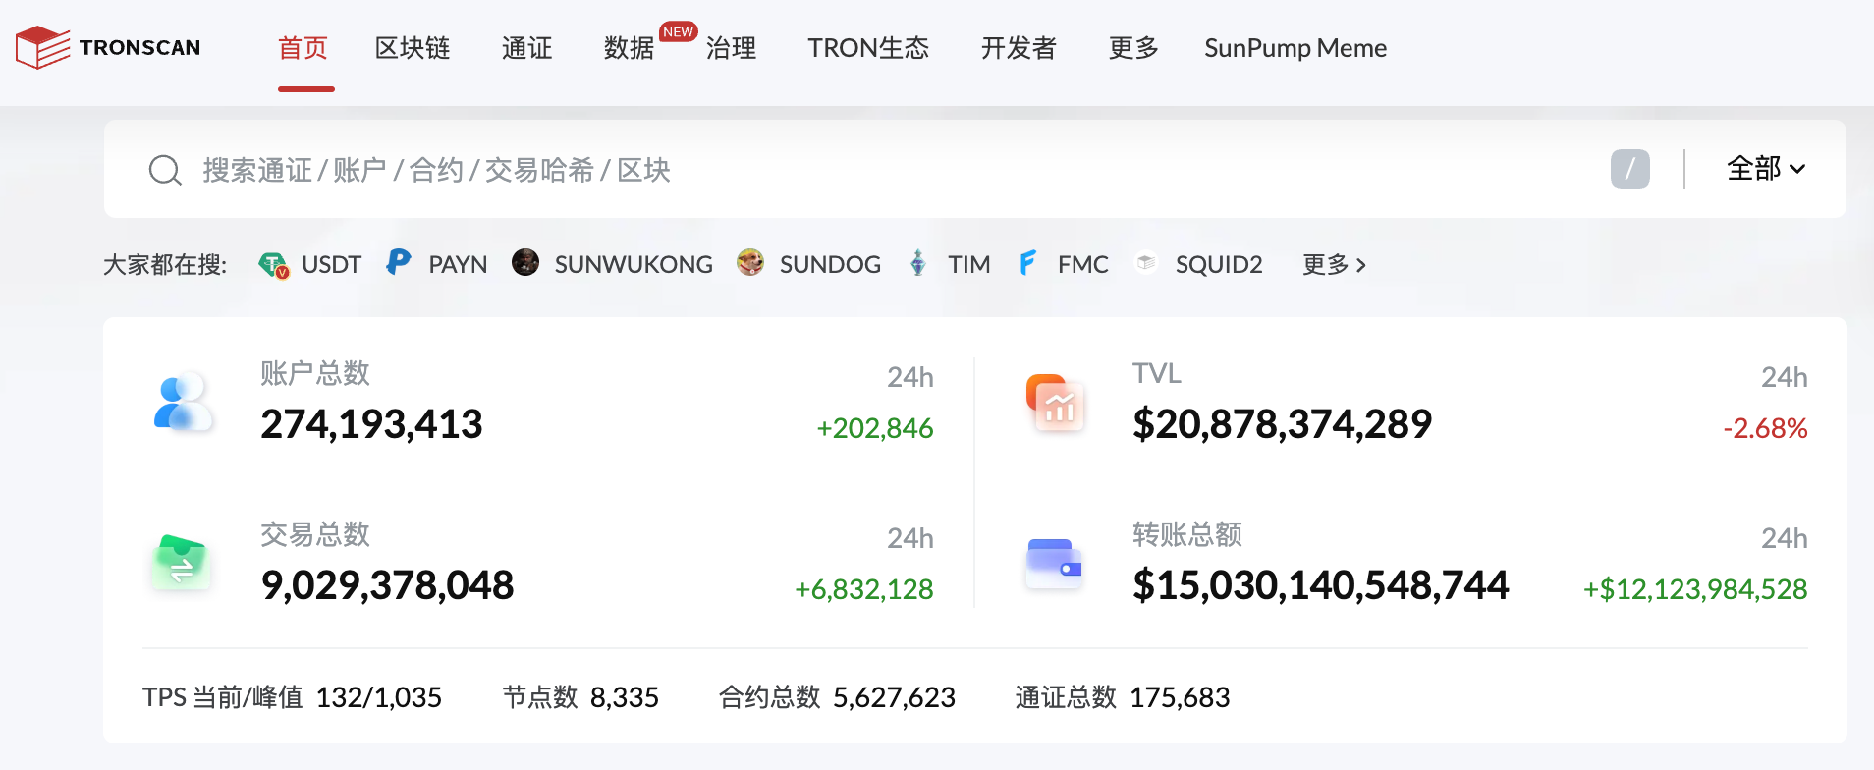1874x770 pixels.
Task: Click the SQUID2 token icon
Action: tap(1146, 262)
